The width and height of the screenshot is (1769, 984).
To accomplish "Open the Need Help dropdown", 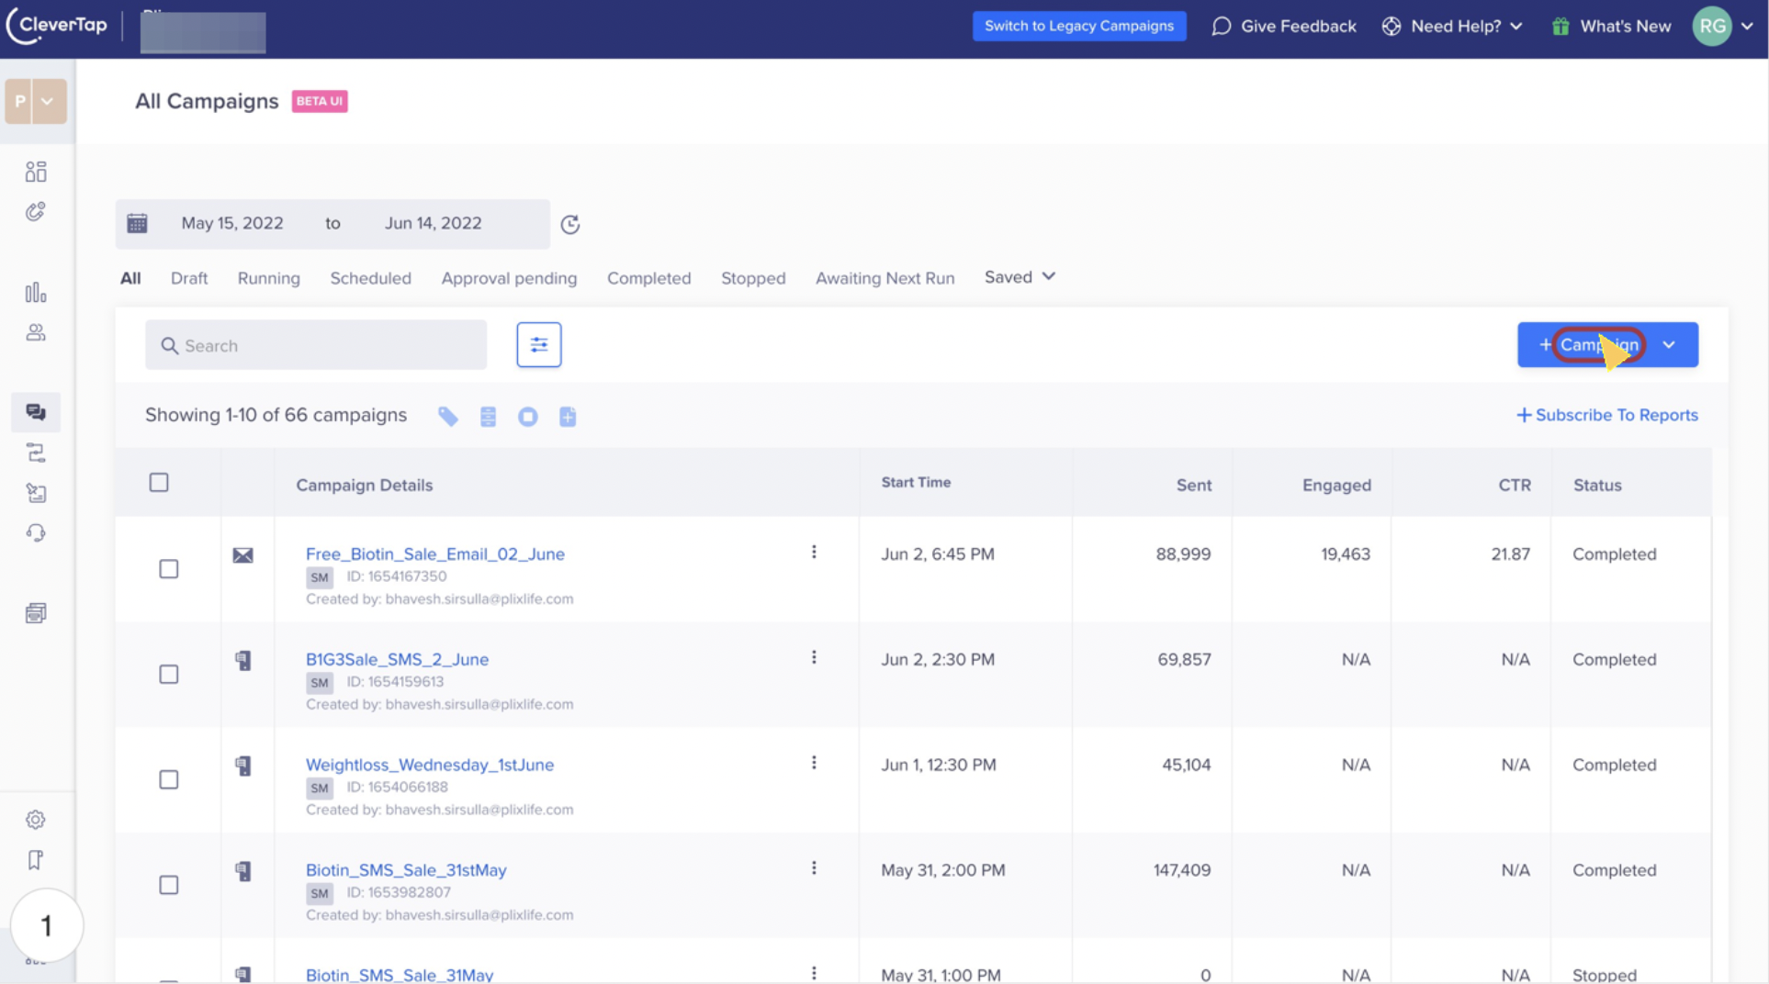I will (1453, 26).
